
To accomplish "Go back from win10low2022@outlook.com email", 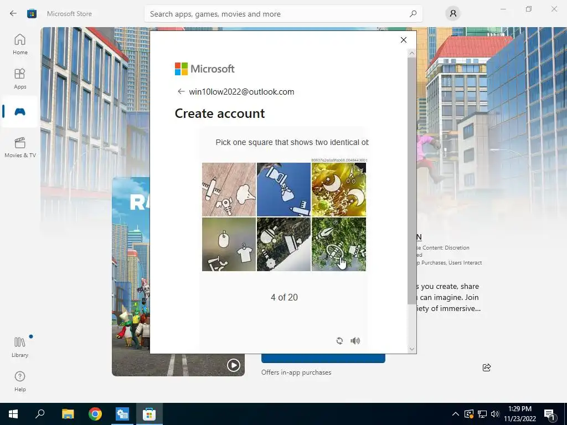I will 181,91.
